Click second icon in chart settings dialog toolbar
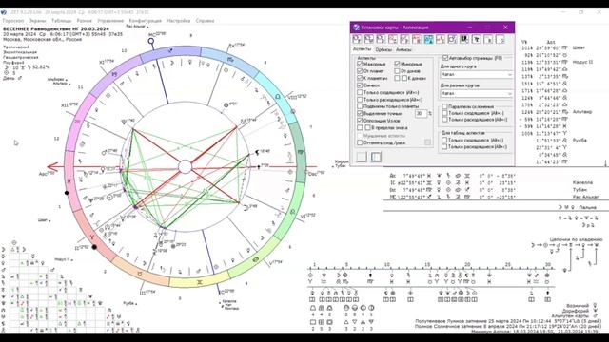Image resolution: width=609 pixels, height=342 pixels. (x=369, y=39)
